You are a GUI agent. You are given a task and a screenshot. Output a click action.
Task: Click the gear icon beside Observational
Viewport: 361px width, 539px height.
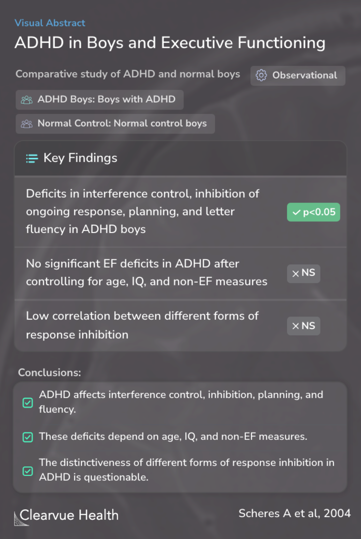tap(261, 76)
